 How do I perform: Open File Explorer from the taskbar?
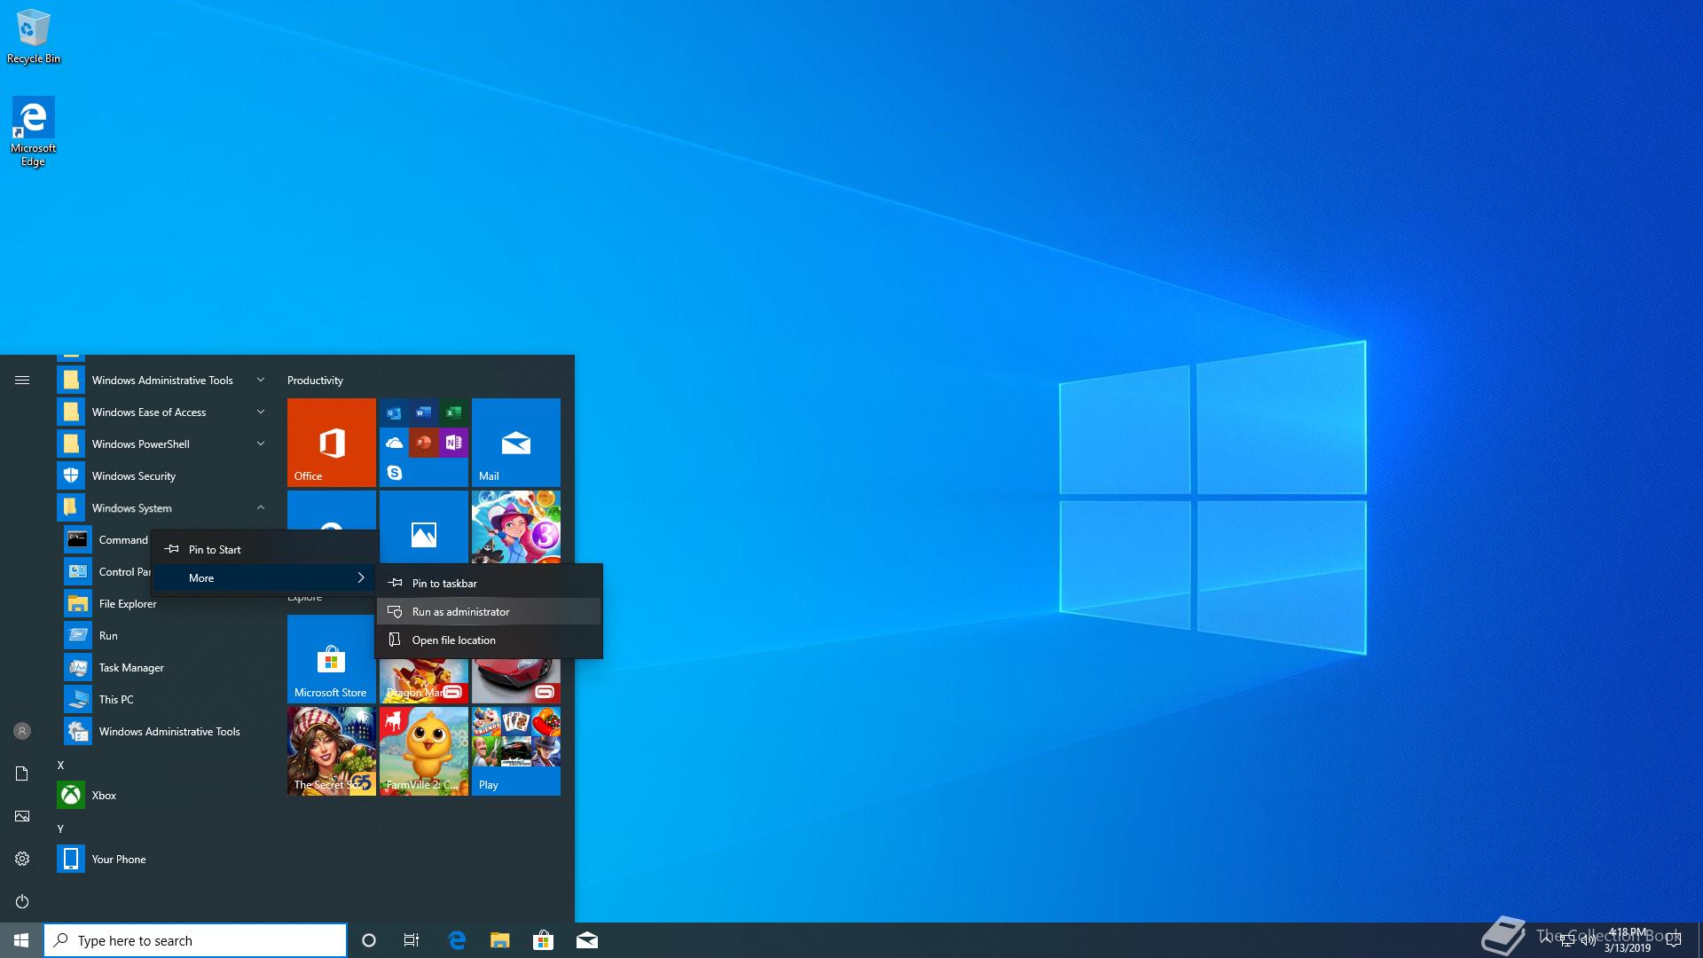click(500, 940)
